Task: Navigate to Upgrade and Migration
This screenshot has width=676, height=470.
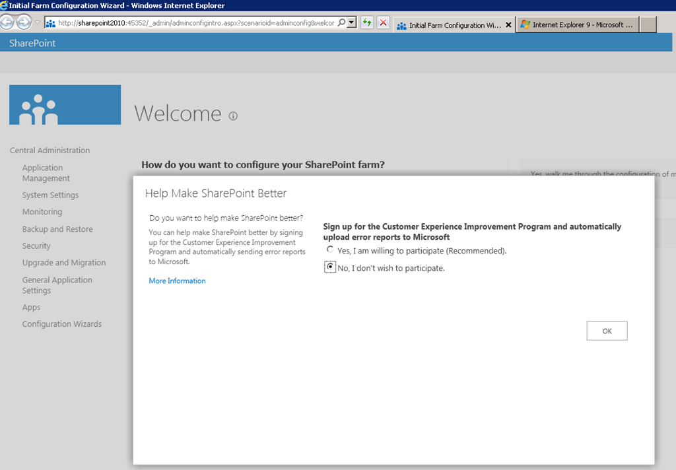Action: [64, 263]
